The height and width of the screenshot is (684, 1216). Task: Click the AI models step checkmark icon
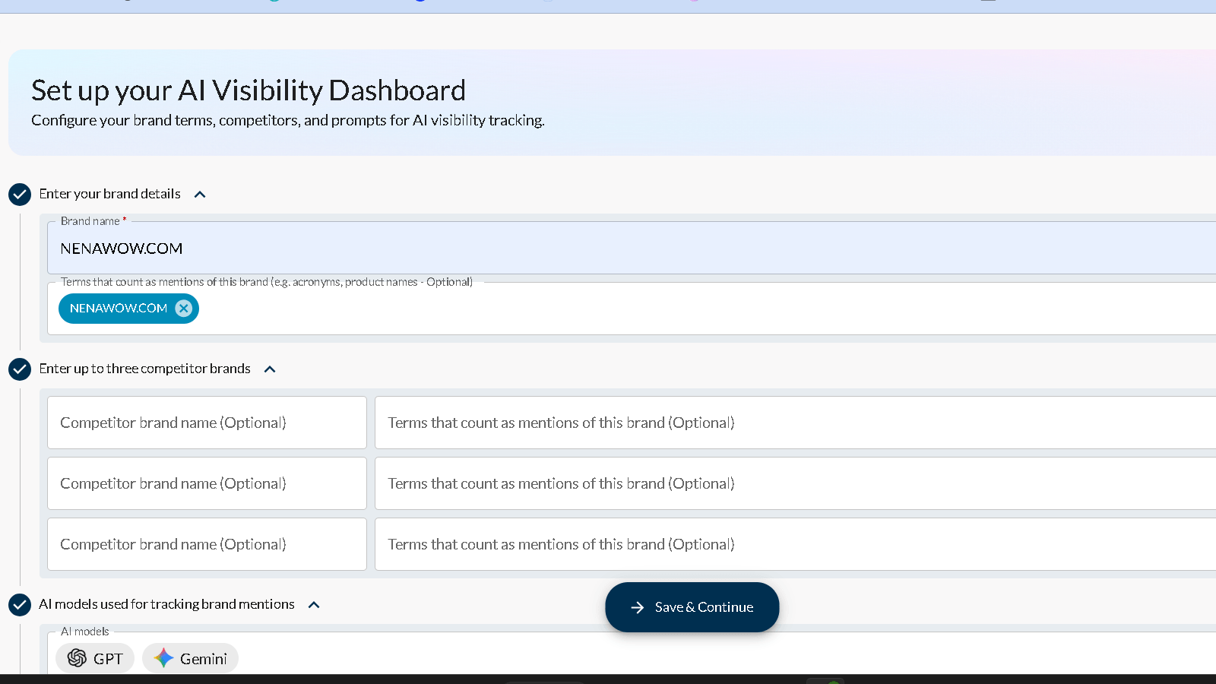click(20, 605)
